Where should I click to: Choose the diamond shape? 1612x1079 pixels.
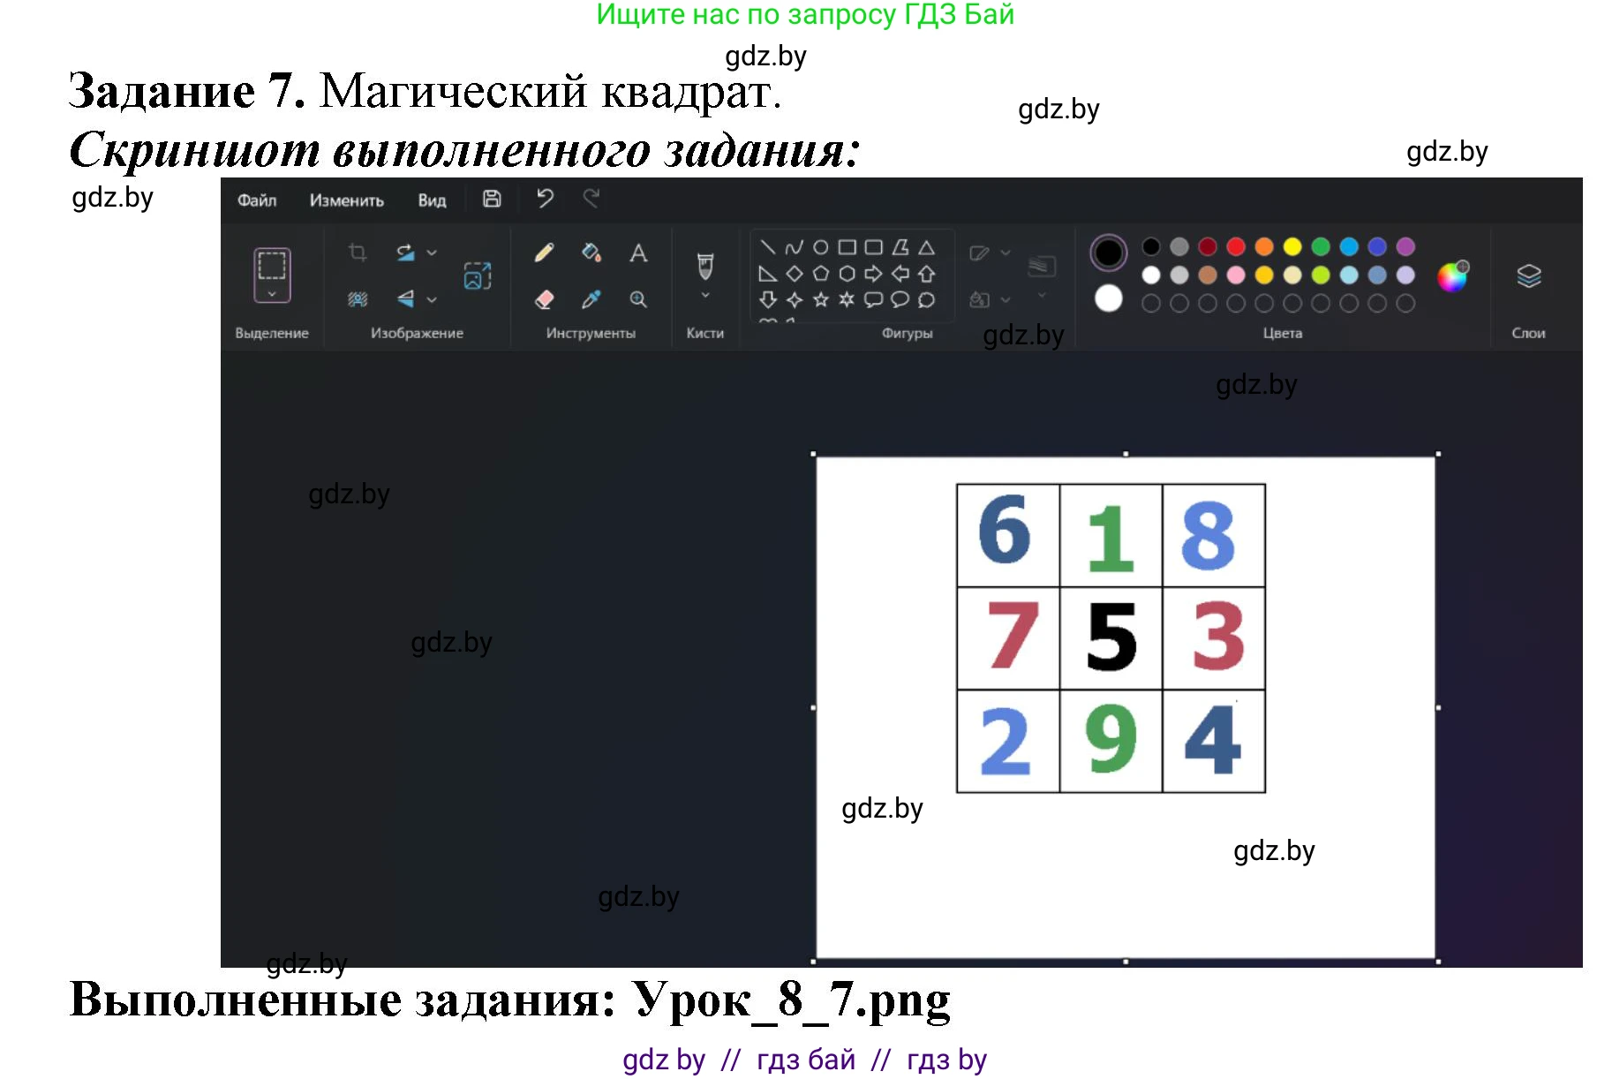point(795,274)
